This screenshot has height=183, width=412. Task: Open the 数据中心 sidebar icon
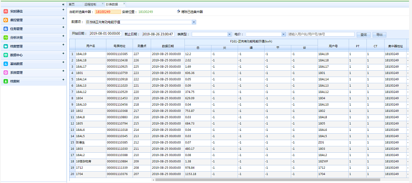6,55
